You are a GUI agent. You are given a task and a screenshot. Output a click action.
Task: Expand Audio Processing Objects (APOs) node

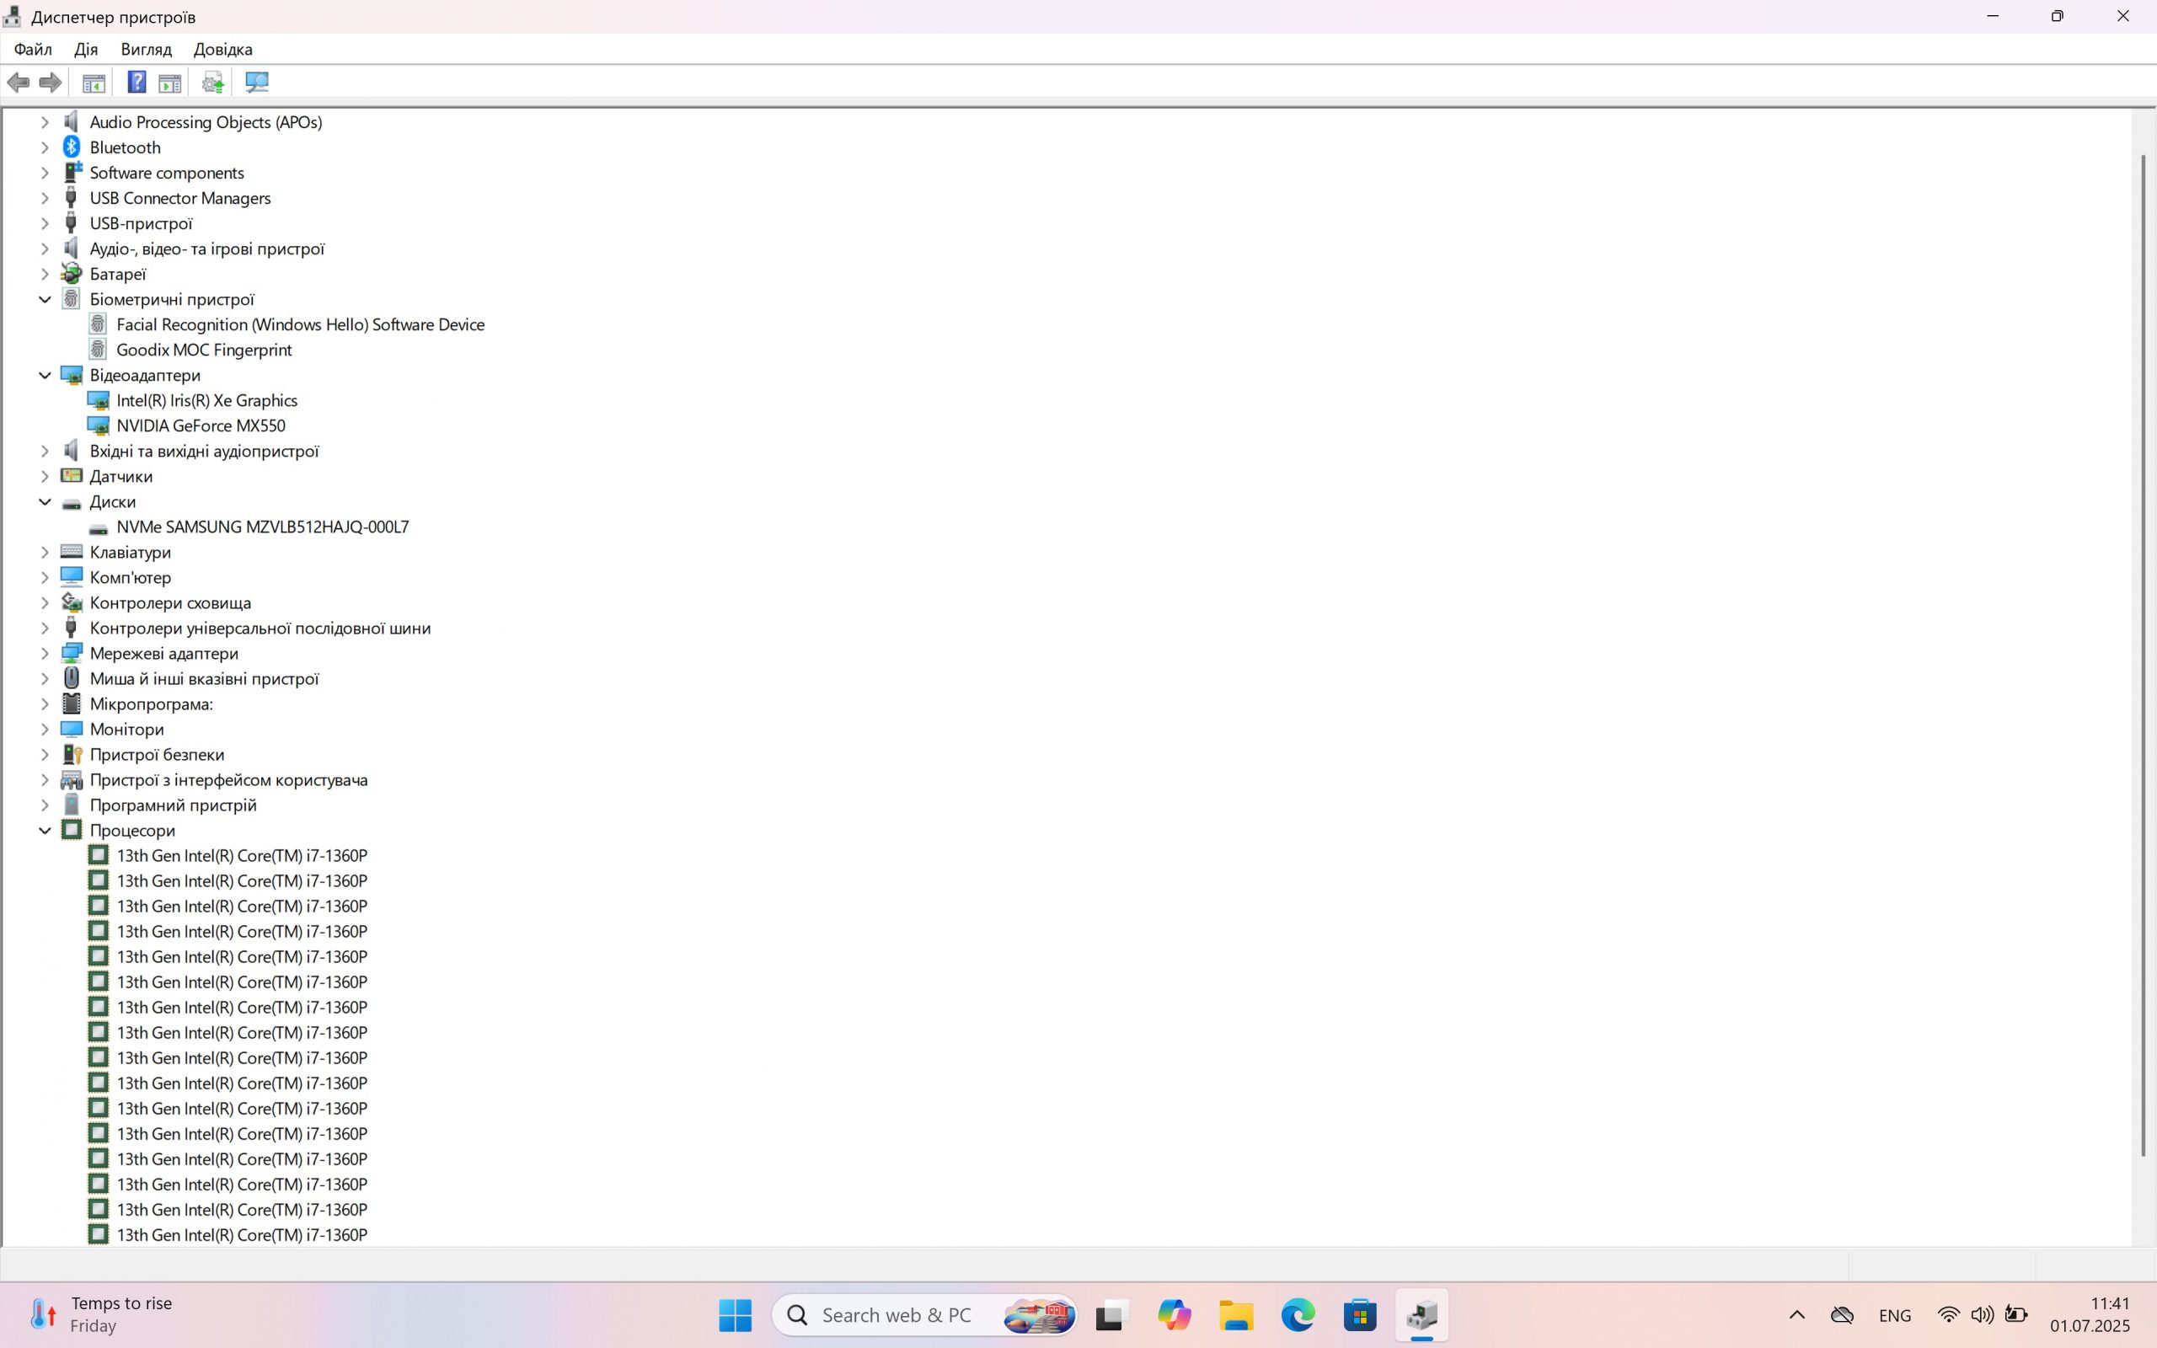click(45, 122)
